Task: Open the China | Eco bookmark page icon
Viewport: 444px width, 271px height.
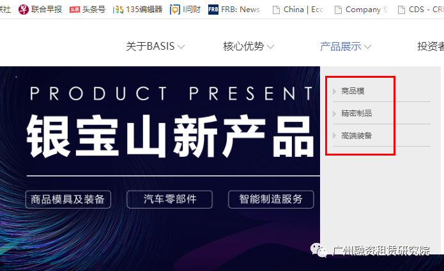Action: pos(276,10)
